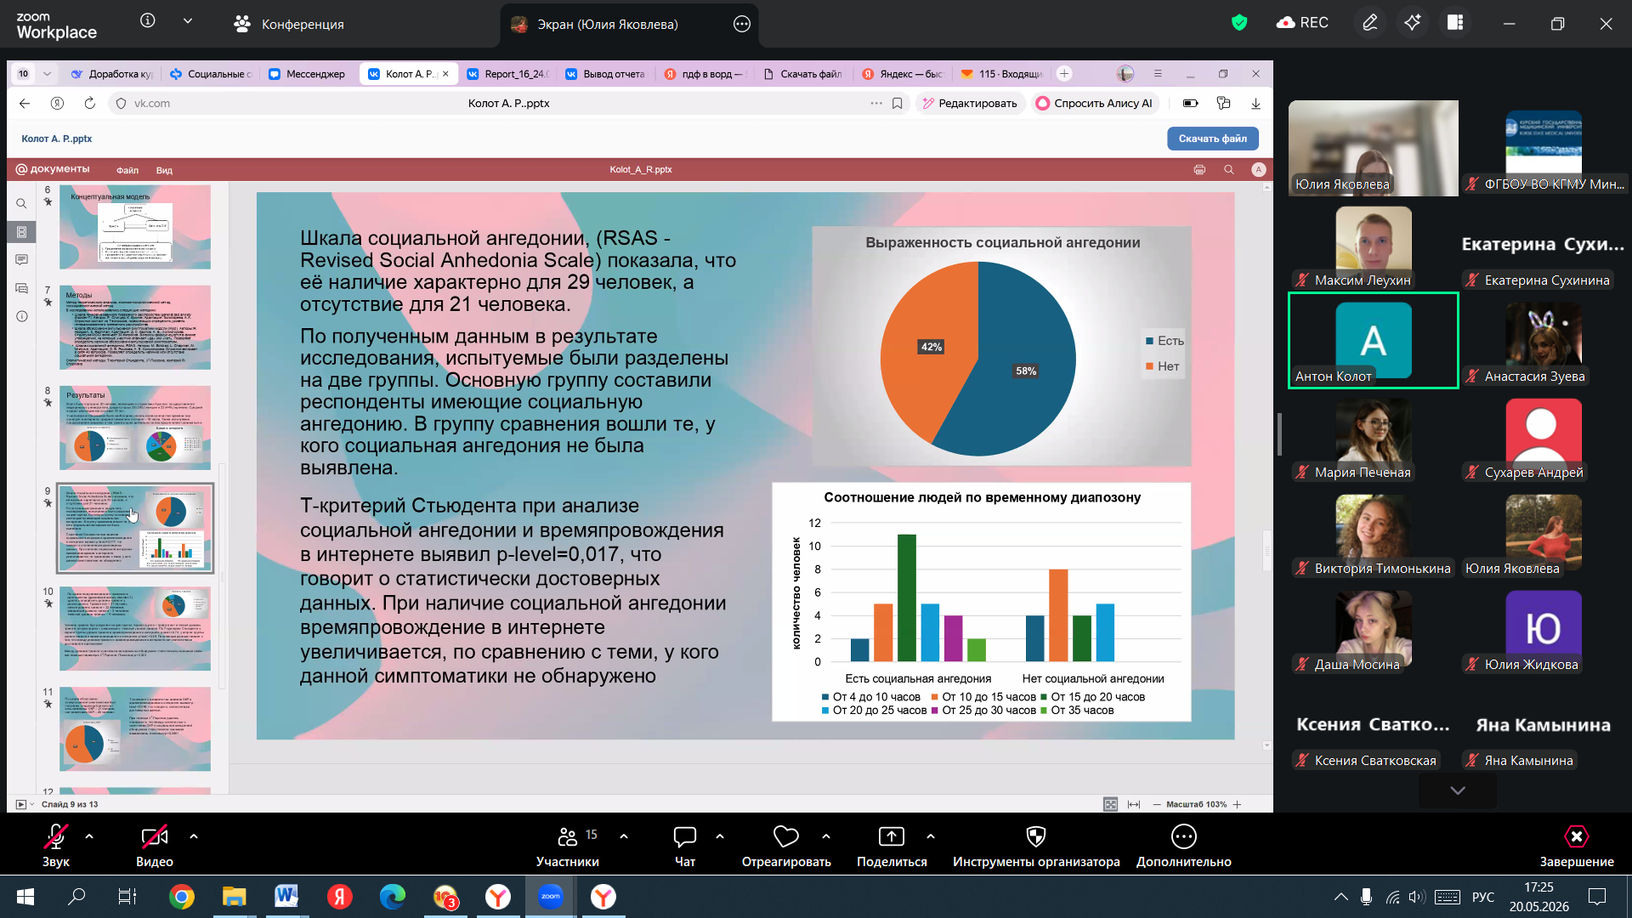Screen dimensions: 1632x918
Task: Click browser back arrow
Action: click(x=25, y=103)
